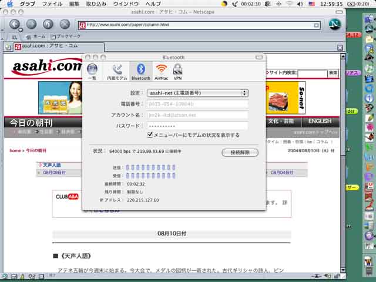Click the Navigator icon in status bar

coord(5,276)
